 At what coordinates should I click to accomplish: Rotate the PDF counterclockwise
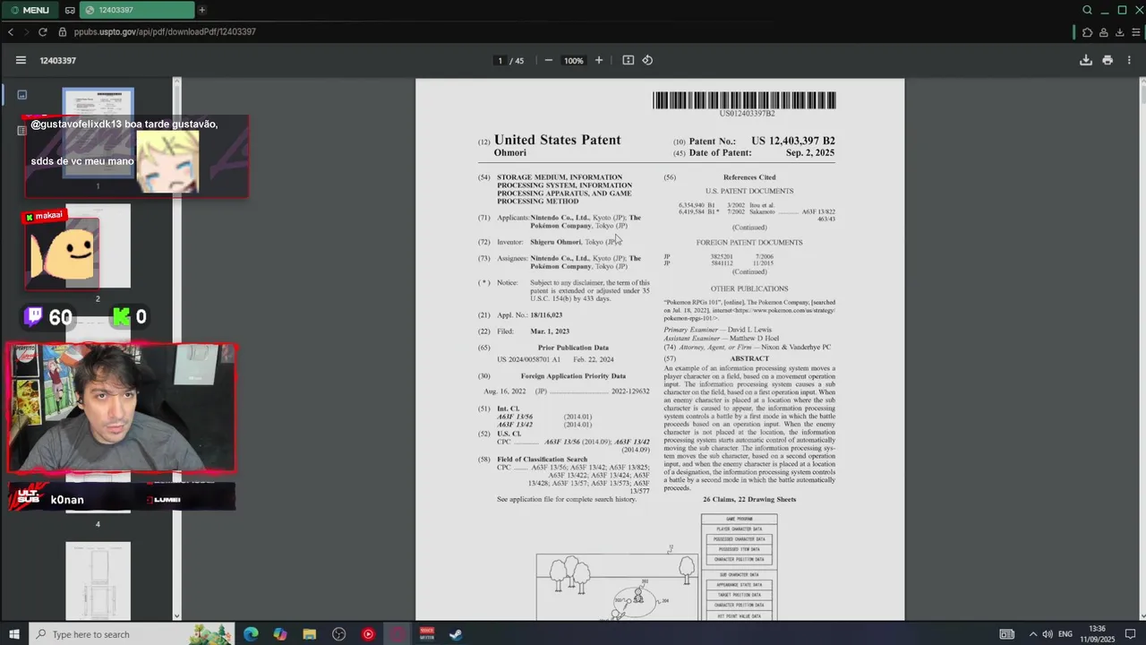point(647,60)
